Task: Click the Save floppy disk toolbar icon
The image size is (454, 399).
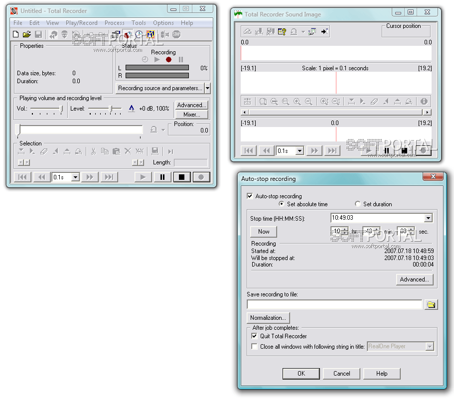Action: pos(38,34)
